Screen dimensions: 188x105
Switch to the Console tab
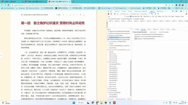point(124,11)
